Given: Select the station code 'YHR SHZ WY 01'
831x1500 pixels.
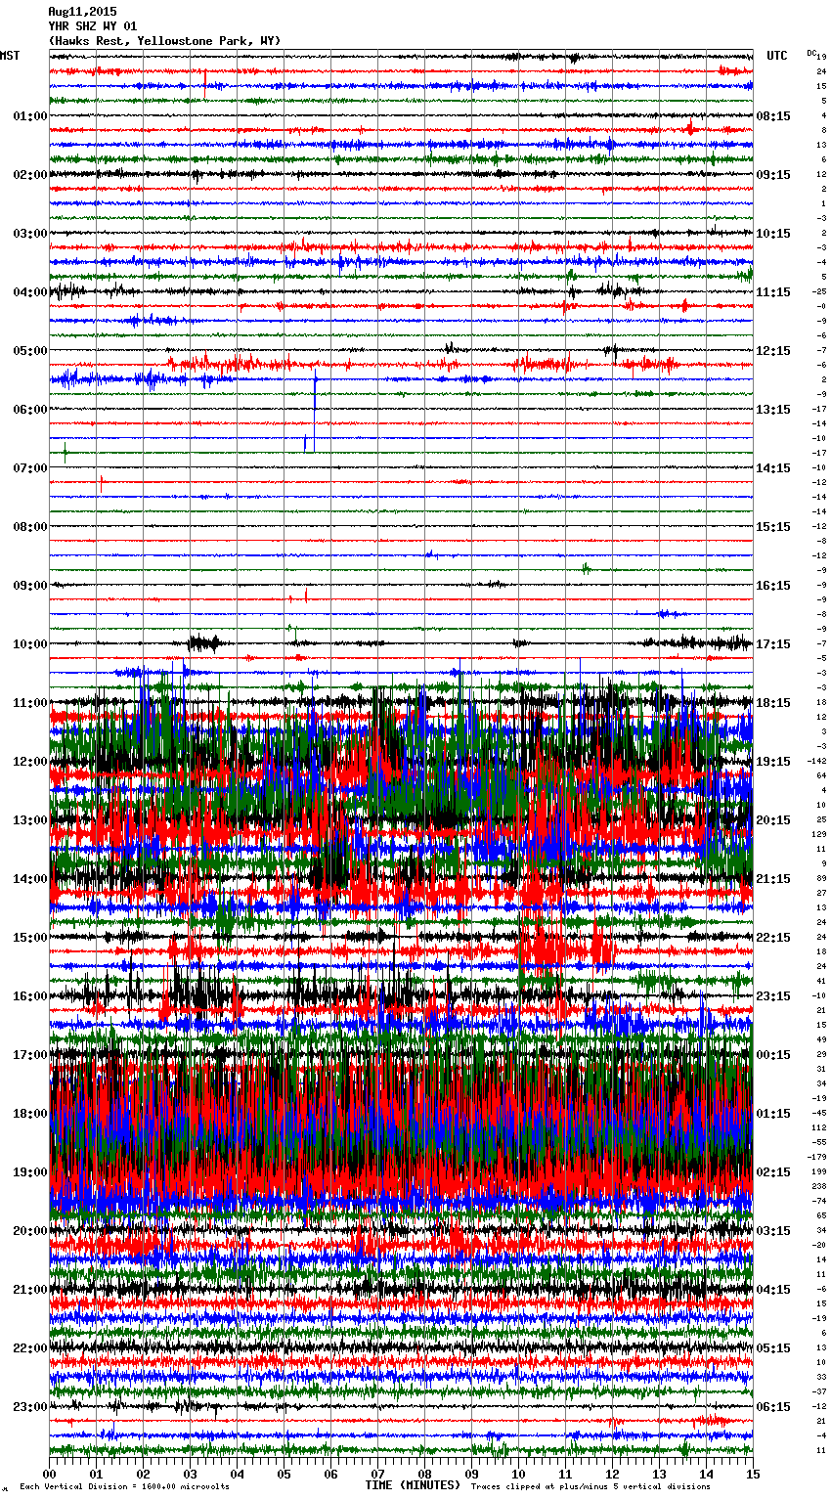Looking at the screenshot, I should coord(93,26).
